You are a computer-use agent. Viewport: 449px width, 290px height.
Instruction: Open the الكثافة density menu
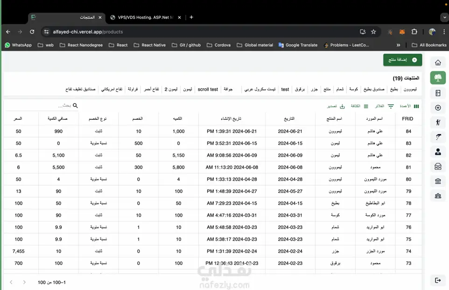(x=359, y=106)
